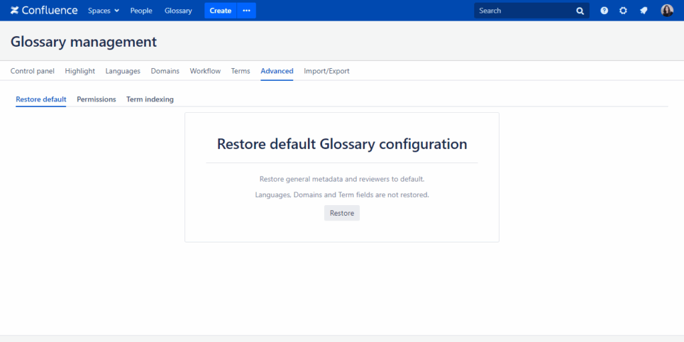Click the notifications rocket icon
The width and height of the screenshot is (684, 342).
click(x=643, y=11)
